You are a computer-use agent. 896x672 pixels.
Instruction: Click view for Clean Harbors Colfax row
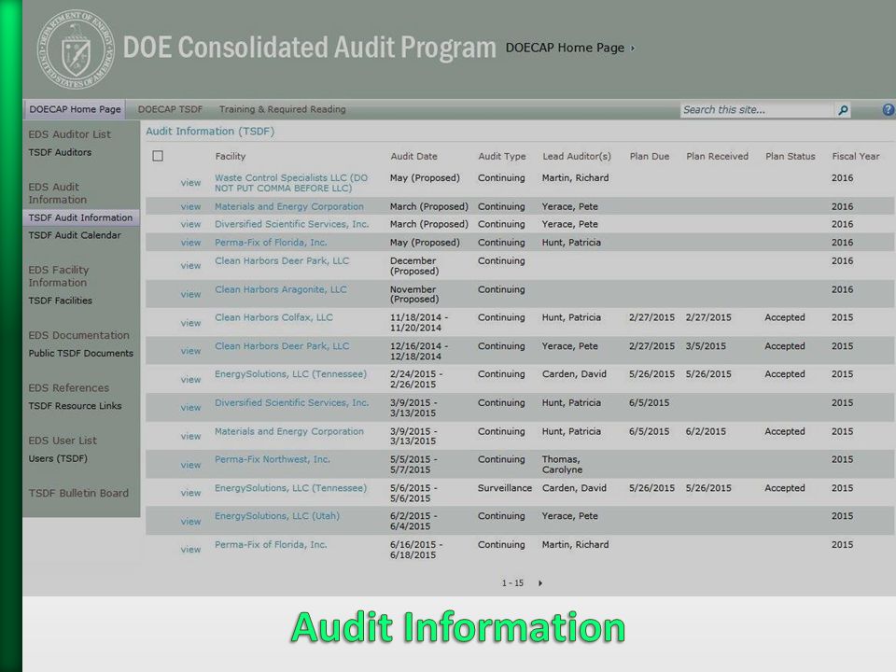click(x=190, y=323)
